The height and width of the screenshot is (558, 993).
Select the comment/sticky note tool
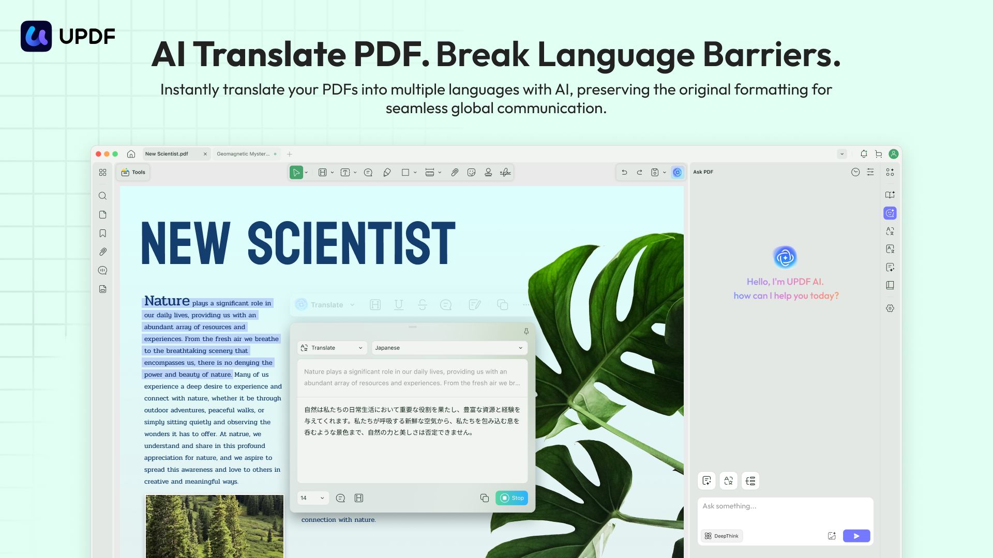point(368,172)
